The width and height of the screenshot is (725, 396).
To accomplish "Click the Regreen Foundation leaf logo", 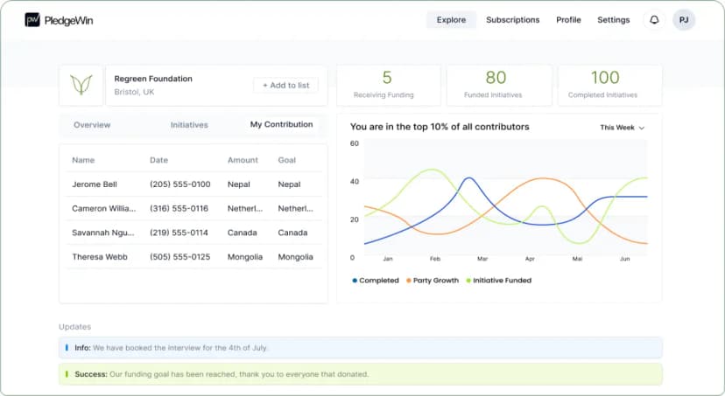I will [81, 85].
